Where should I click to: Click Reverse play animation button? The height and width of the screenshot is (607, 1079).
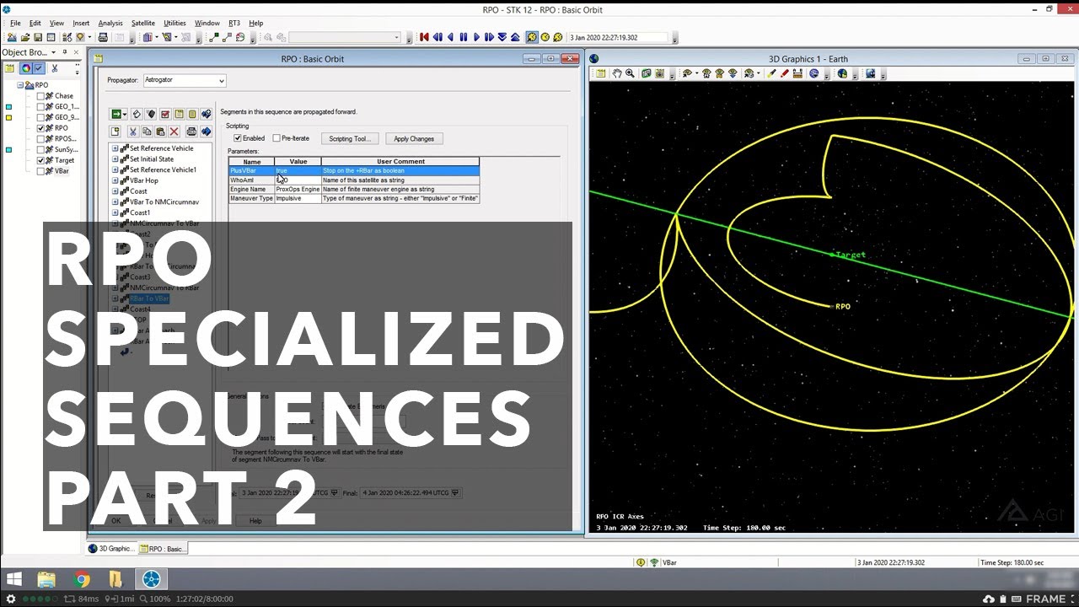(450, 37)
